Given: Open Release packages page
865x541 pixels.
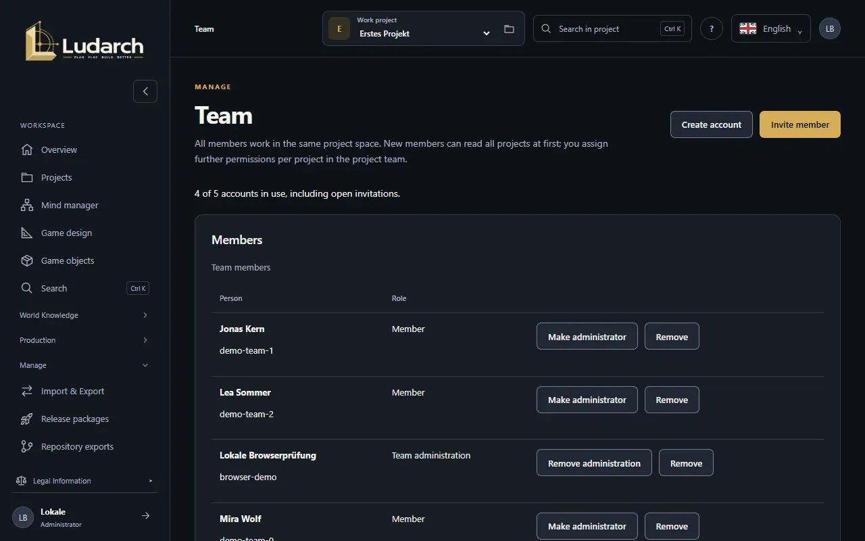Looking at the screenshot, I should point(84,419).
